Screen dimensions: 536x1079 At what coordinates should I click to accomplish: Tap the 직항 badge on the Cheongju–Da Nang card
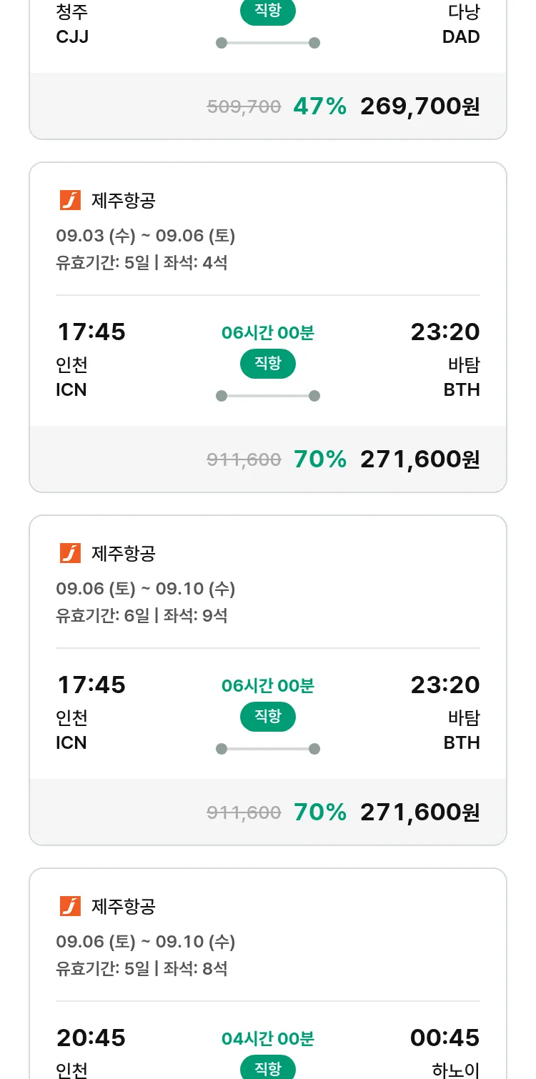[267, 11]
